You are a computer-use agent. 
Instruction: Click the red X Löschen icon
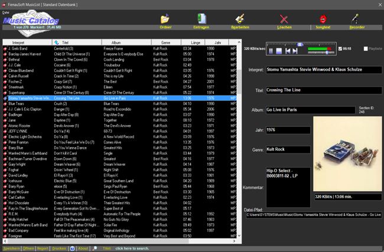click(285, 19)
